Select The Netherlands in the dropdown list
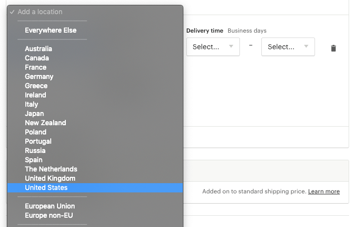The image size is (354, 227). [x=95, y=169]
